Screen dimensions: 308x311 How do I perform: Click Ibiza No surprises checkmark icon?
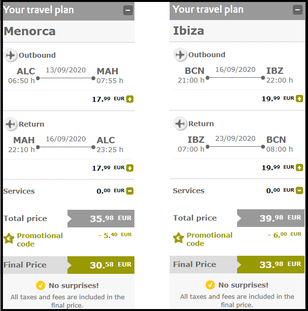tap(210, 285)
